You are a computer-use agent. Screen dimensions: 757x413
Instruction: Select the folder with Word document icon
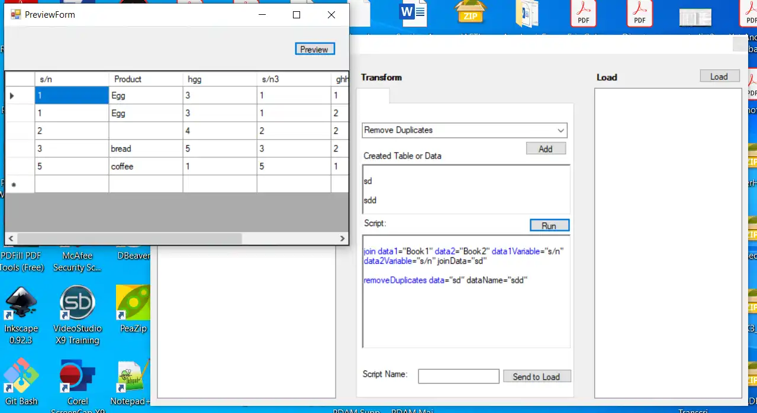tap(526, 13)
